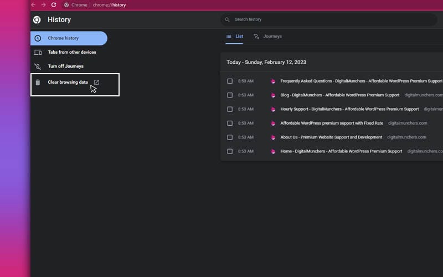Select the List tab

pyautogui.click(x=235, y=37)
